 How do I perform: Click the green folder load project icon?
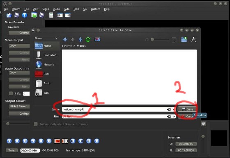tap(34, 15)
